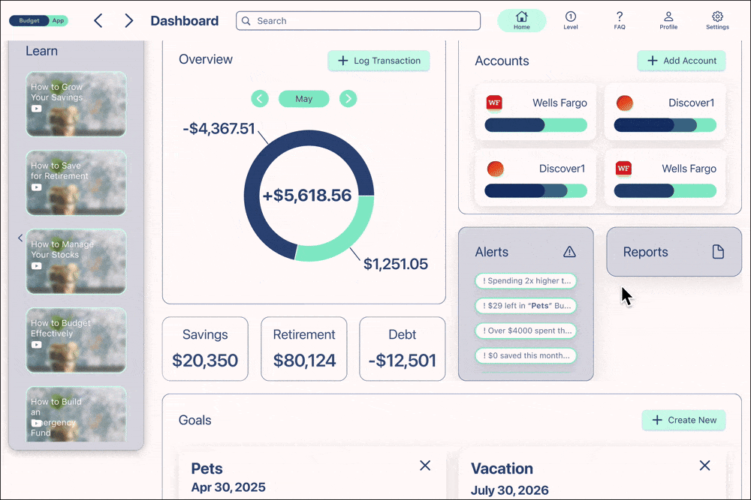Click inside the Search field
751x500 pixels.
point(357,20)
